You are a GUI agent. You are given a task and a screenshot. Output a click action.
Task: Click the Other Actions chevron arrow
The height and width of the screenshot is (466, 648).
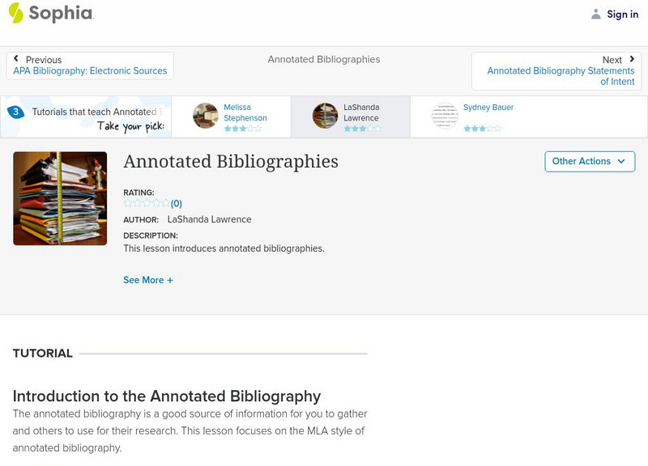(x=621, y=161)
